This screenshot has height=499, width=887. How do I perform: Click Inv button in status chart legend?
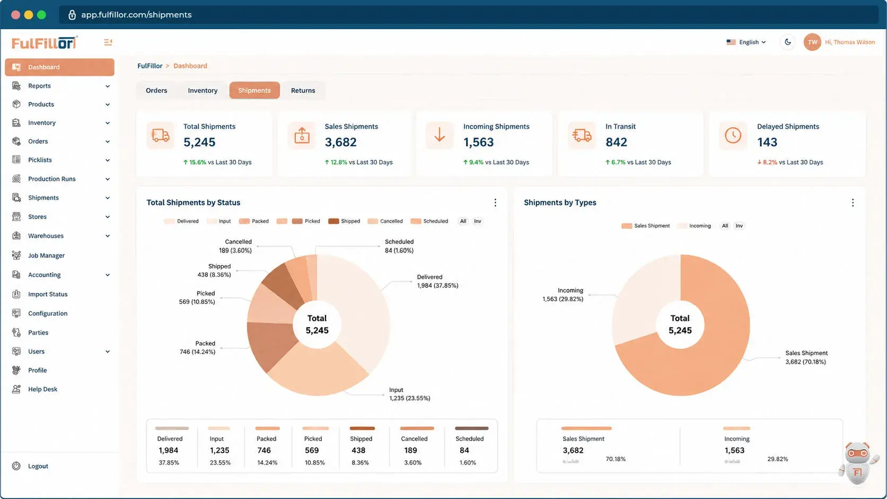[478, 221]
